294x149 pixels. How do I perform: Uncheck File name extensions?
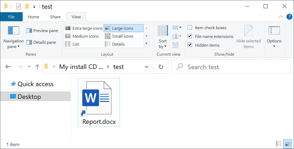(190, 36)
